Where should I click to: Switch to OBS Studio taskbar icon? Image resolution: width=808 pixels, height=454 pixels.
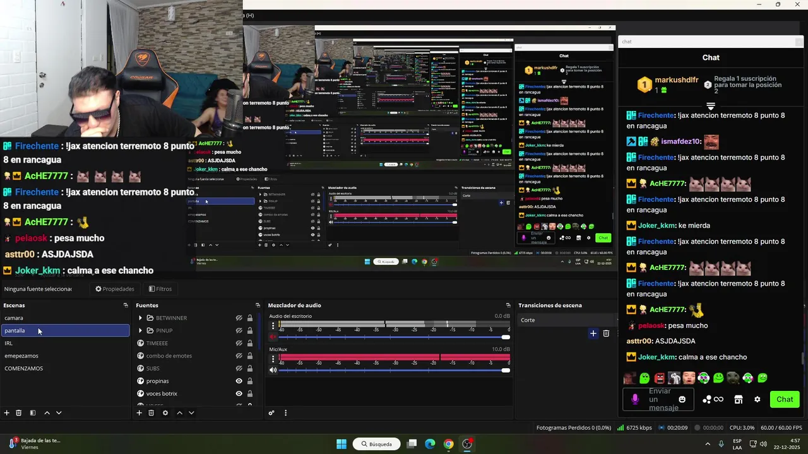[467, 444]
